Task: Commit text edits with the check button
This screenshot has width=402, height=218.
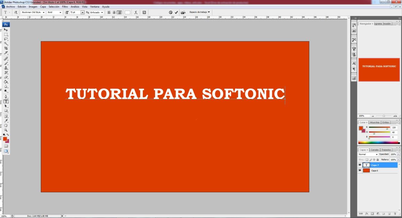Action: (177, 12)
